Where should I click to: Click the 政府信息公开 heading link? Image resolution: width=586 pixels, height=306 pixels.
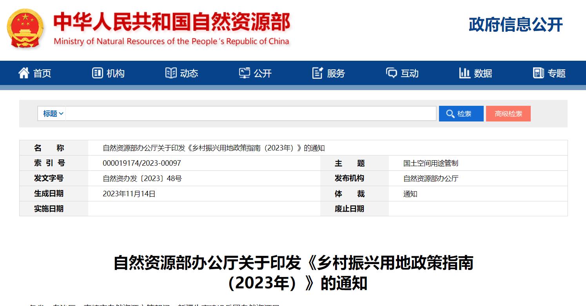pyautogui.click(x=515, y=25)
